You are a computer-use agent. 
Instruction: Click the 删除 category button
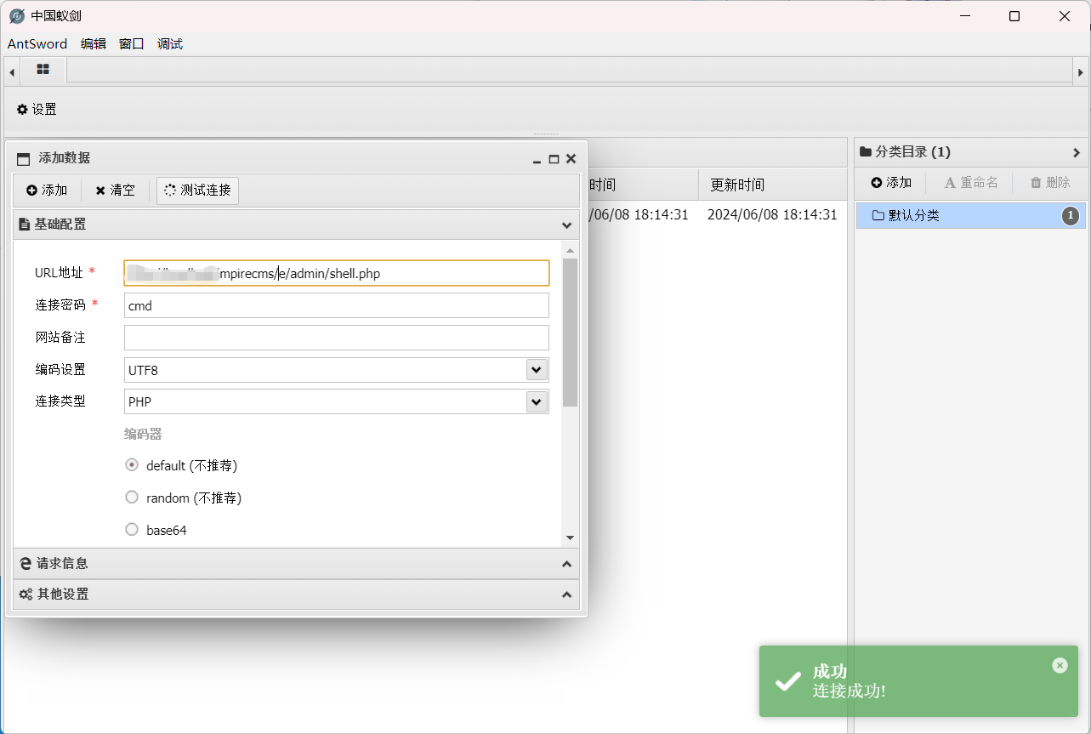click(x=1050, y=183)
